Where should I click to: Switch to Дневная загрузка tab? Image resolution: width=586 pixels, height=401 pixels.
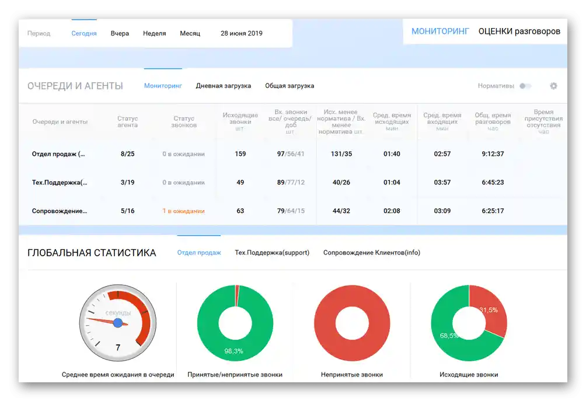(224, 86)
